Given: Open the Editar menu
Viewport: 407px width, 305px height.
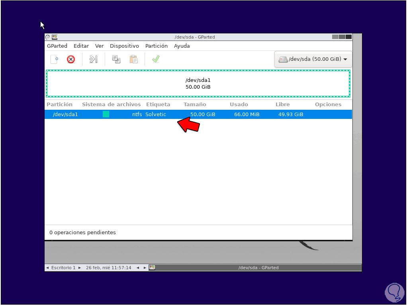Looking at the screenshot, I should point(81,46).
